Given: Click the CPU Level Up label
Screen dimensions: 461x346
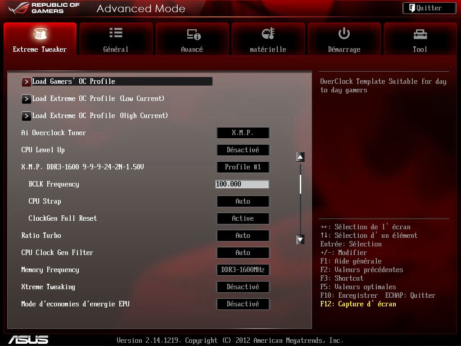Looking at the screenshot, I should pos(43,150).
